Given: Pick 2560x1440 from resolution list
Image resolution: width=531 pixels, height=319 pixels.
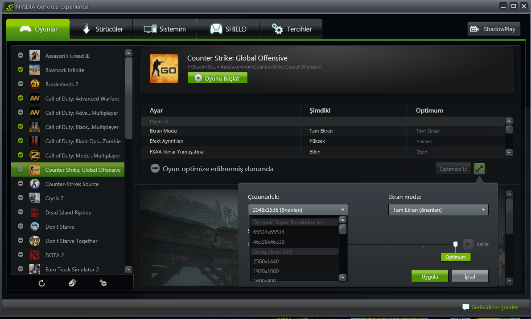Looking at the screenshot, I should [294, 262].
